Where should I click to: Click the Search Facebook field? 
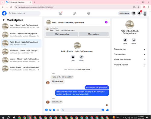pos(24,13)
